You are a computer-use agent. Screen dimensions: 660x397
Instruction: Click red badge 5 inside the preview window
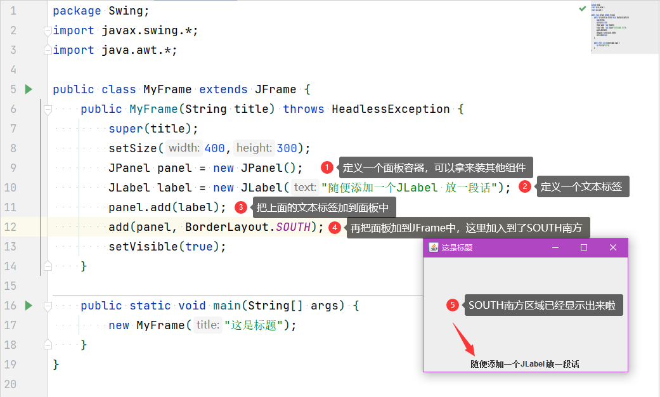pyautogui.click(x=452, y=304)
